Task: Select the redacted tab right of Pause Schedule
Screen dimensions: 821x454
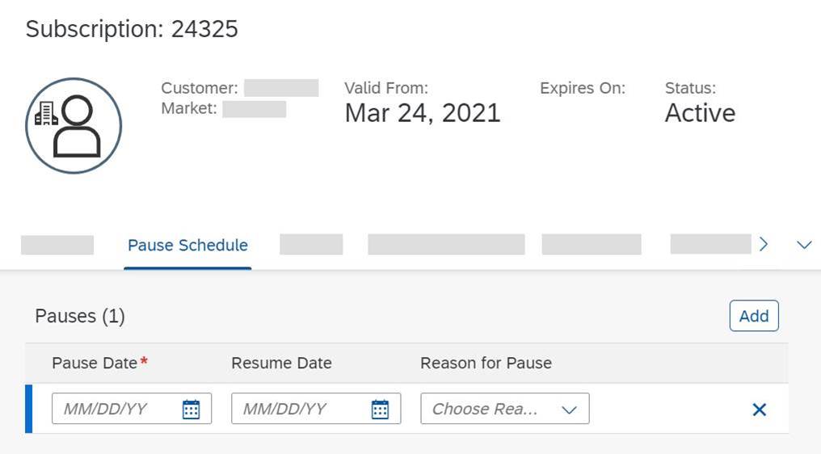Action: pyautogui.click(x=311, y=245)
